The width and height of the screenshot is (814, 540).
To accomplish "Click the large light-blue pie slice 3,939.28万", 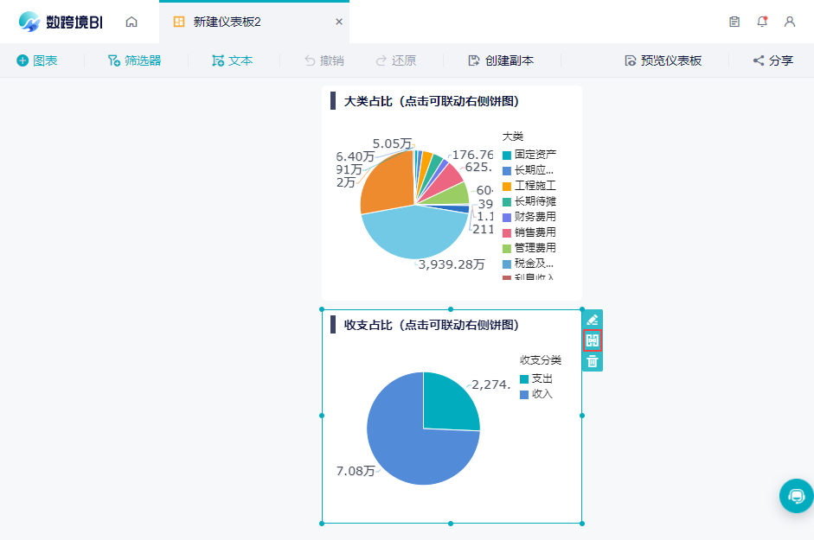I will pos(415,233).
